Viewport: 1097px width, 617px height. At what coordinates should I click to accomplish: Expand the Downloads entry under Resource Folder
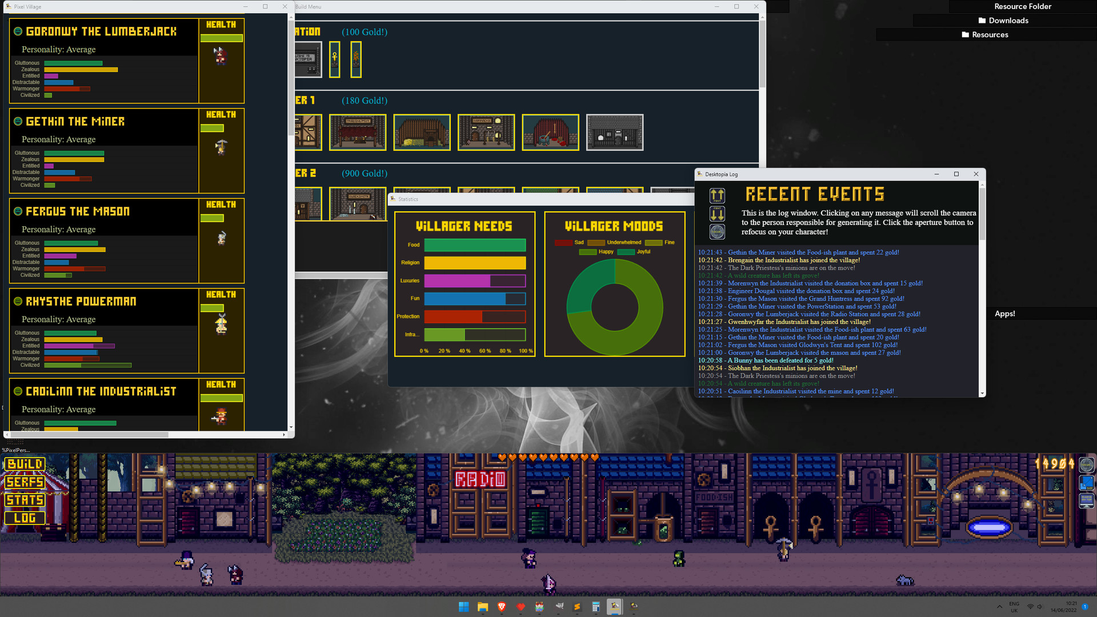1004,20
